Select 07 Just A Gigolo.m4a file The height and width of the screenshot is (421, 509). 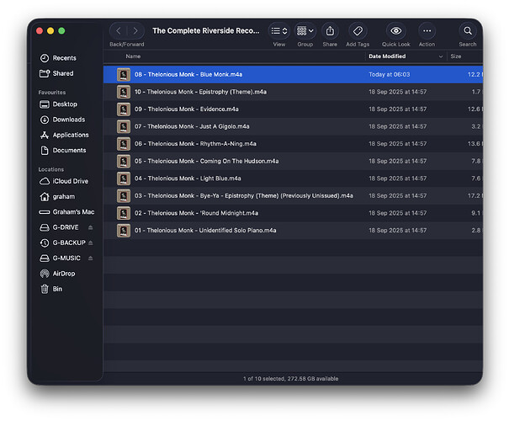[x=293, y=126]
